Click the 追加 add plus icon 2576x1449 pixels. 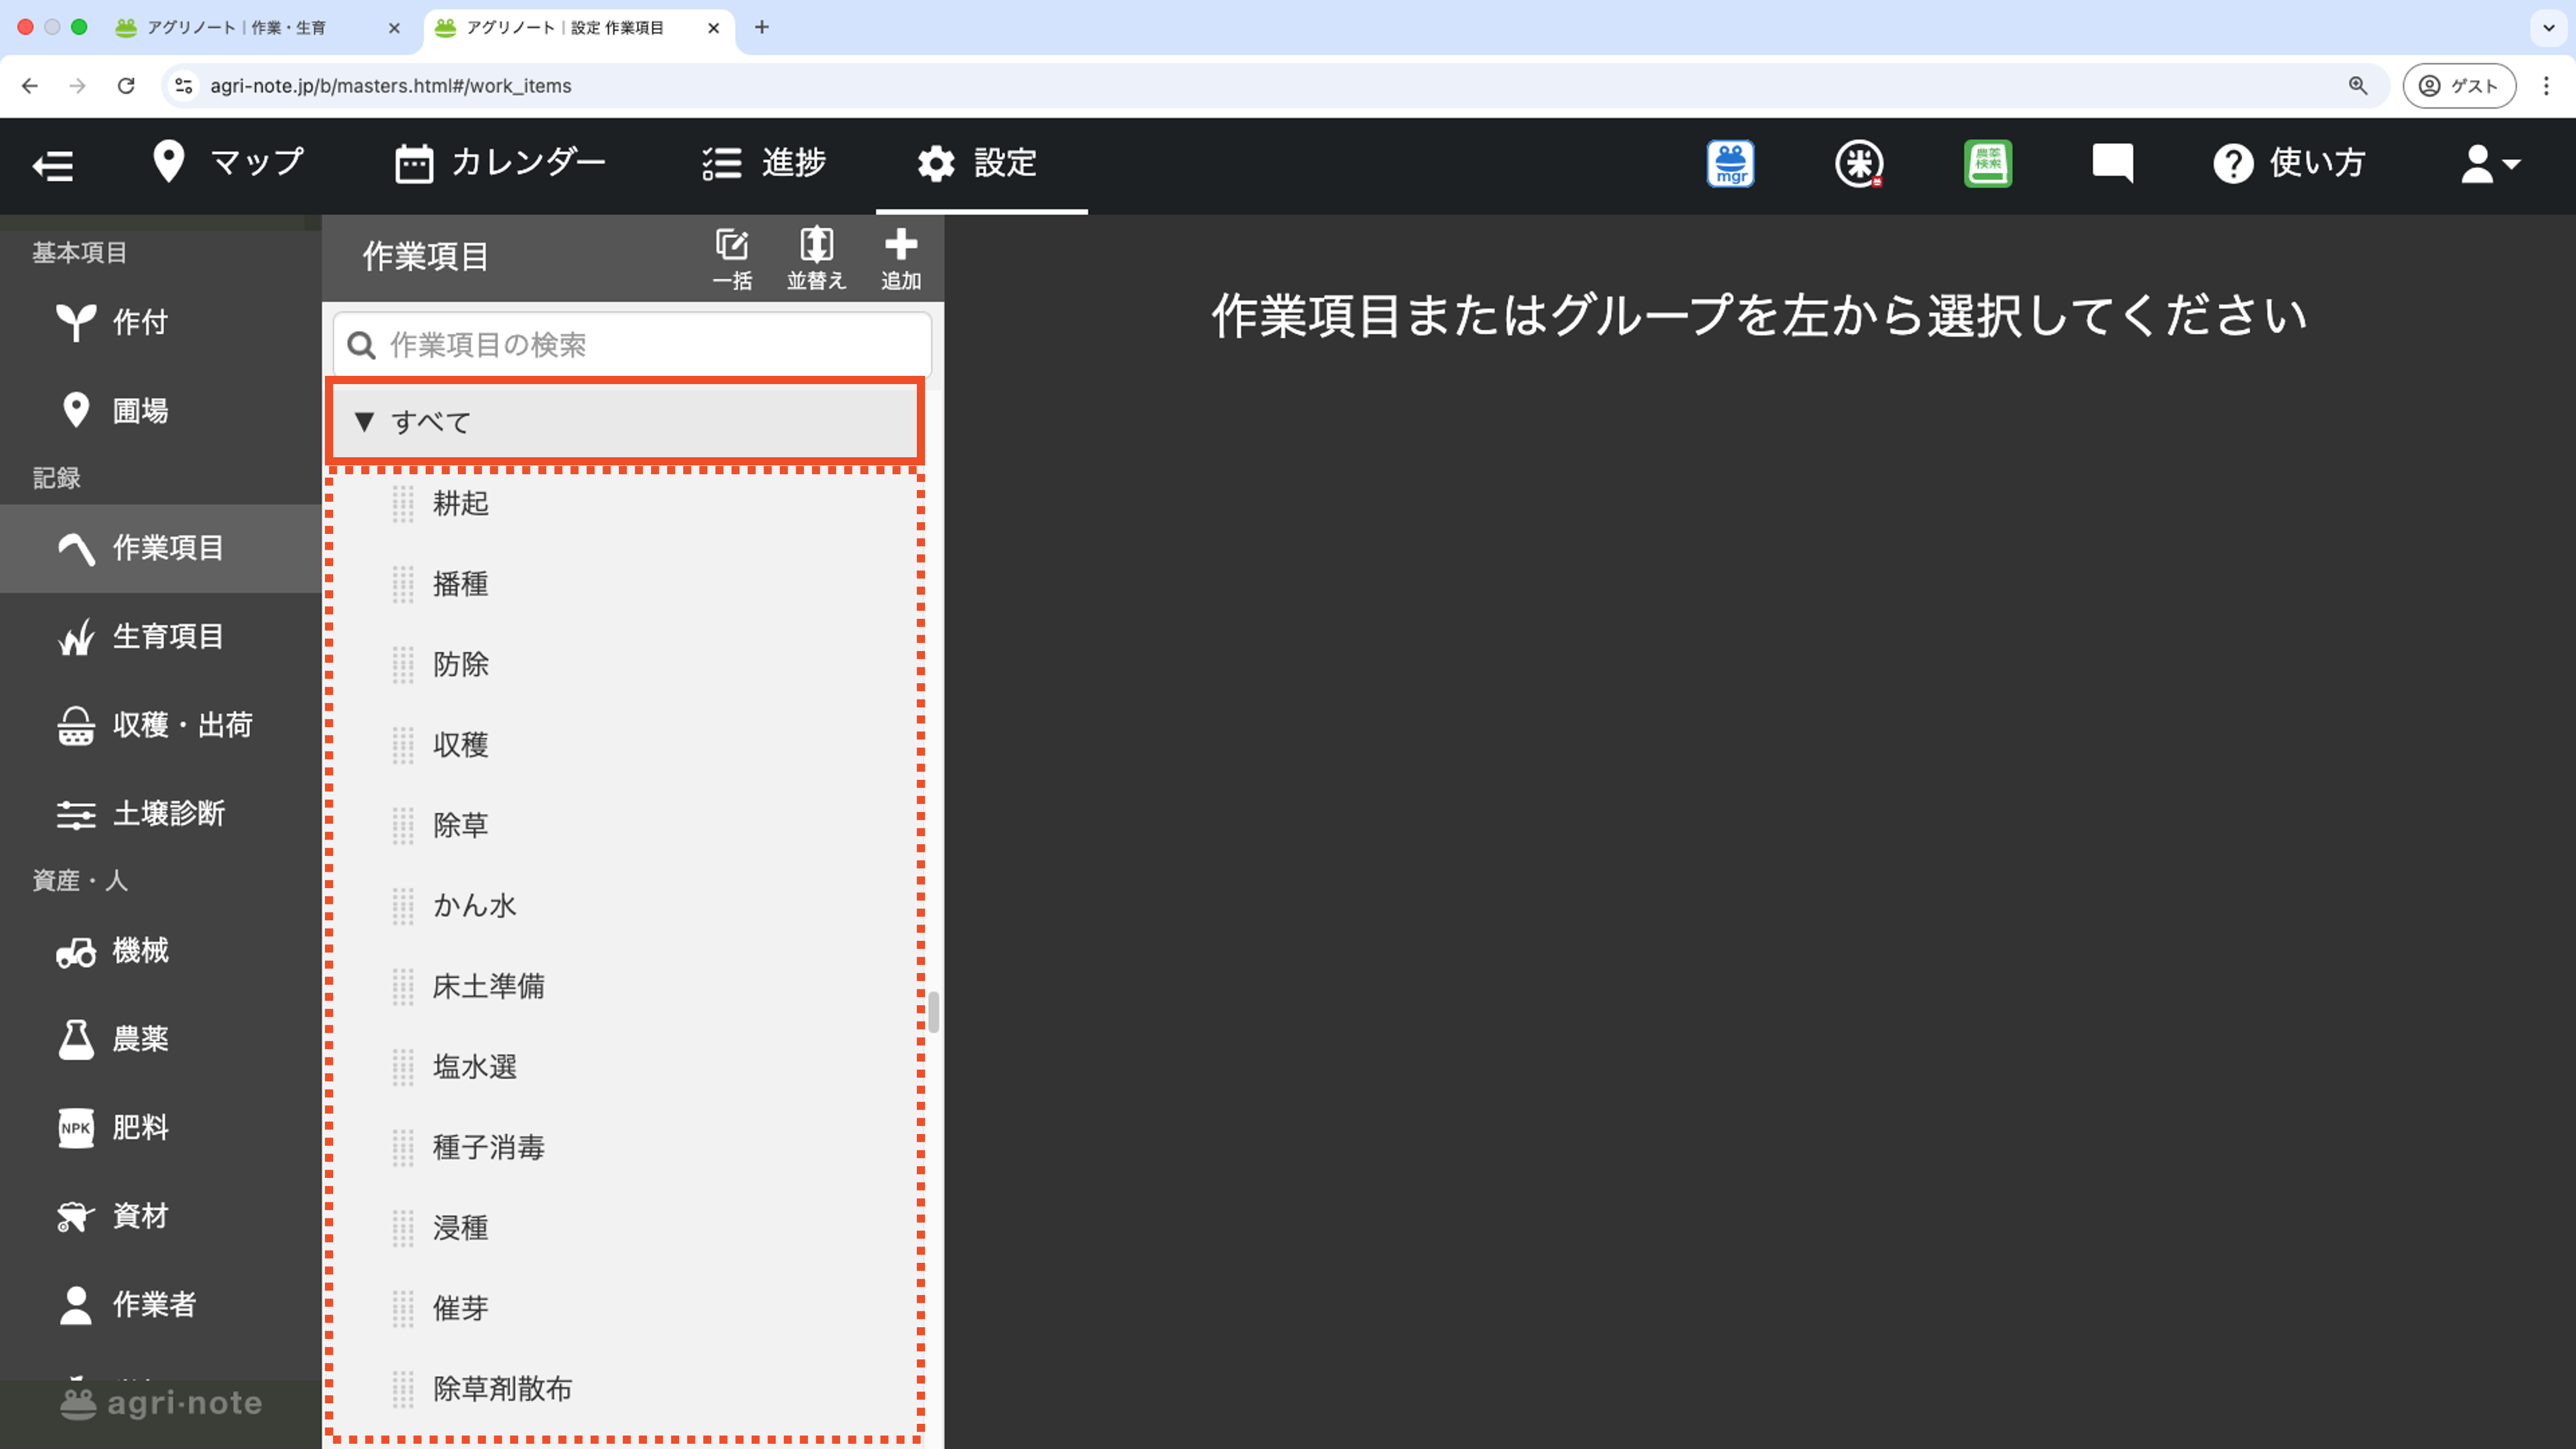(901, 259)
